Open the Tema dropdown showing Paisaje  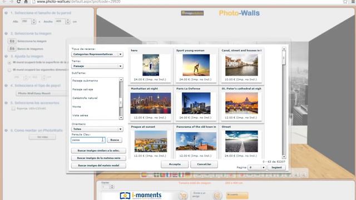click(x=97, y=66)
